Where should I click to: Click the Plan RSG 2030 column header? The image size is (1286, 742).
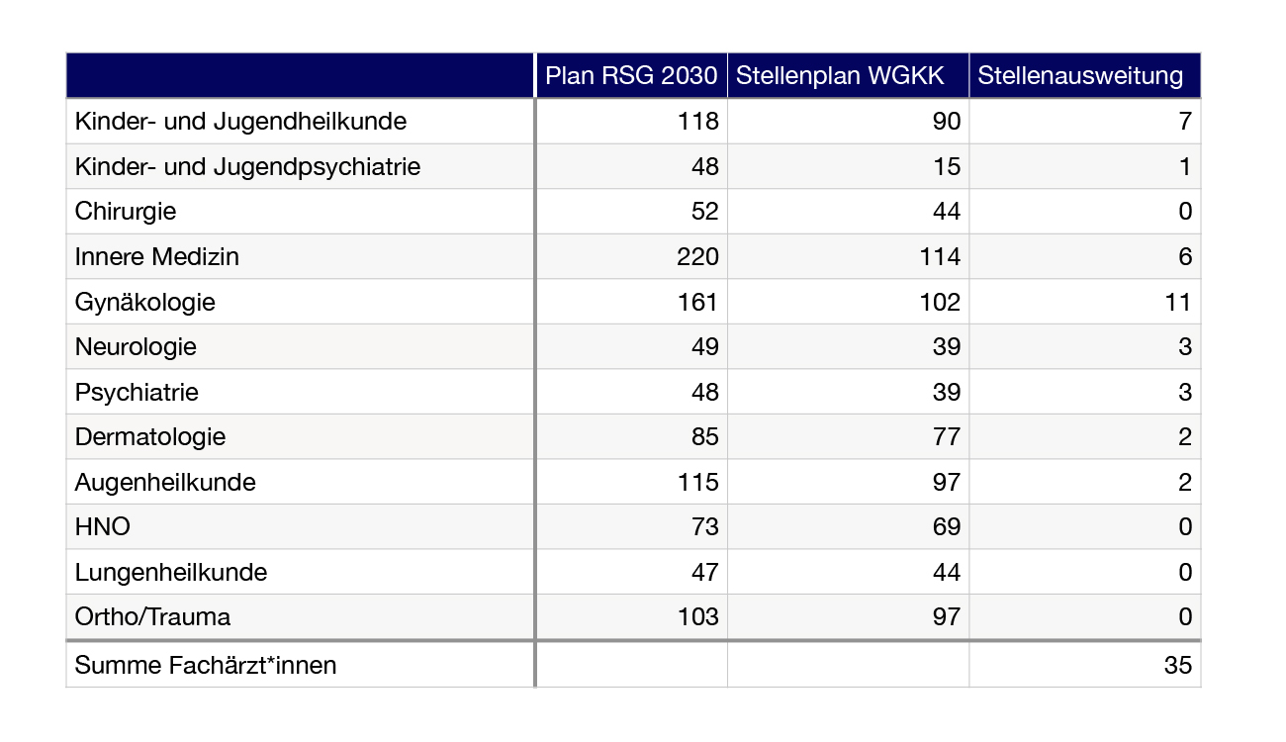(x=632, y=76)
